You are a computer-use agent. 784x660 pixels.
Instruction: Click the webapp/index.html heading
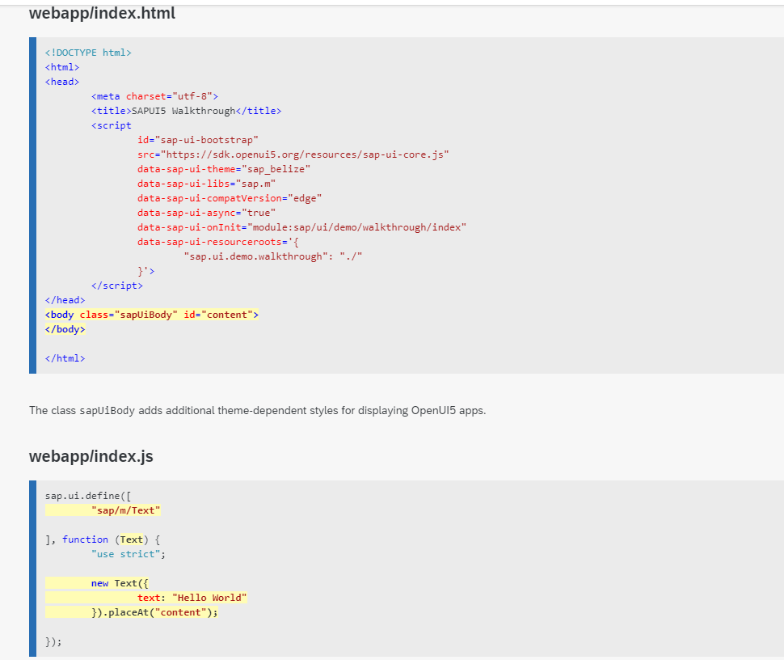coord(102,14)
